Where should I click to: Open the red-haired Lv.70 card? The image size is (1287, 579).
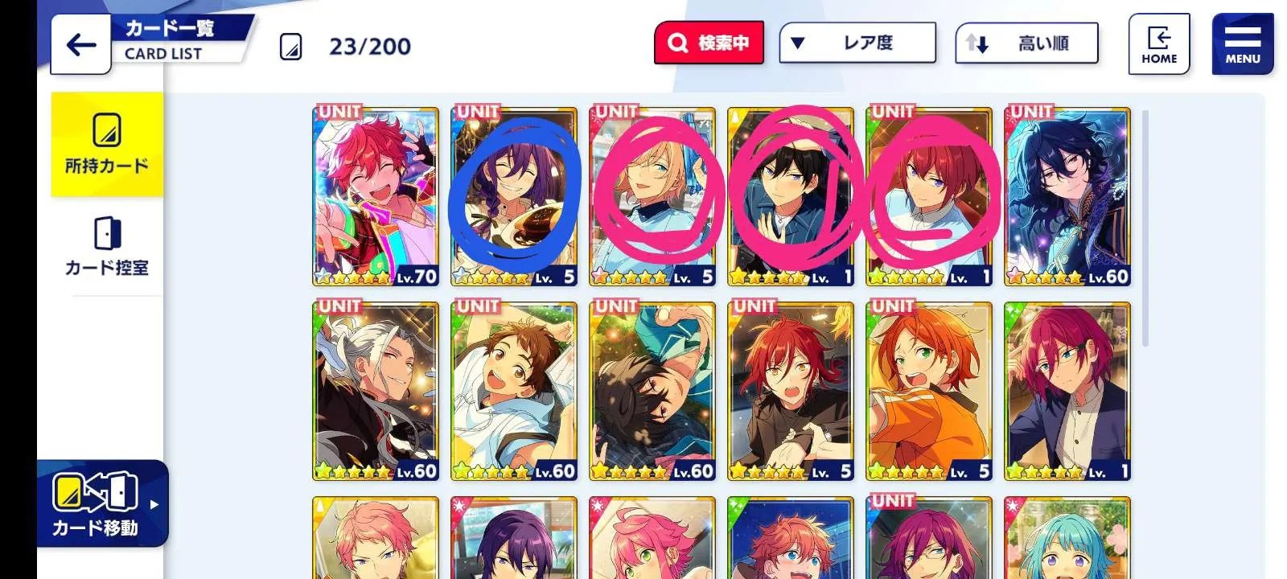coord(376,197)
